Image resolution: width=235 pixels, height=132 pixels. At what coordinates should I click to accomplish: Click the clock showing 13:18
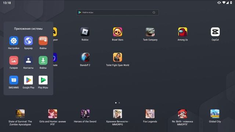(x=7, y=3)
